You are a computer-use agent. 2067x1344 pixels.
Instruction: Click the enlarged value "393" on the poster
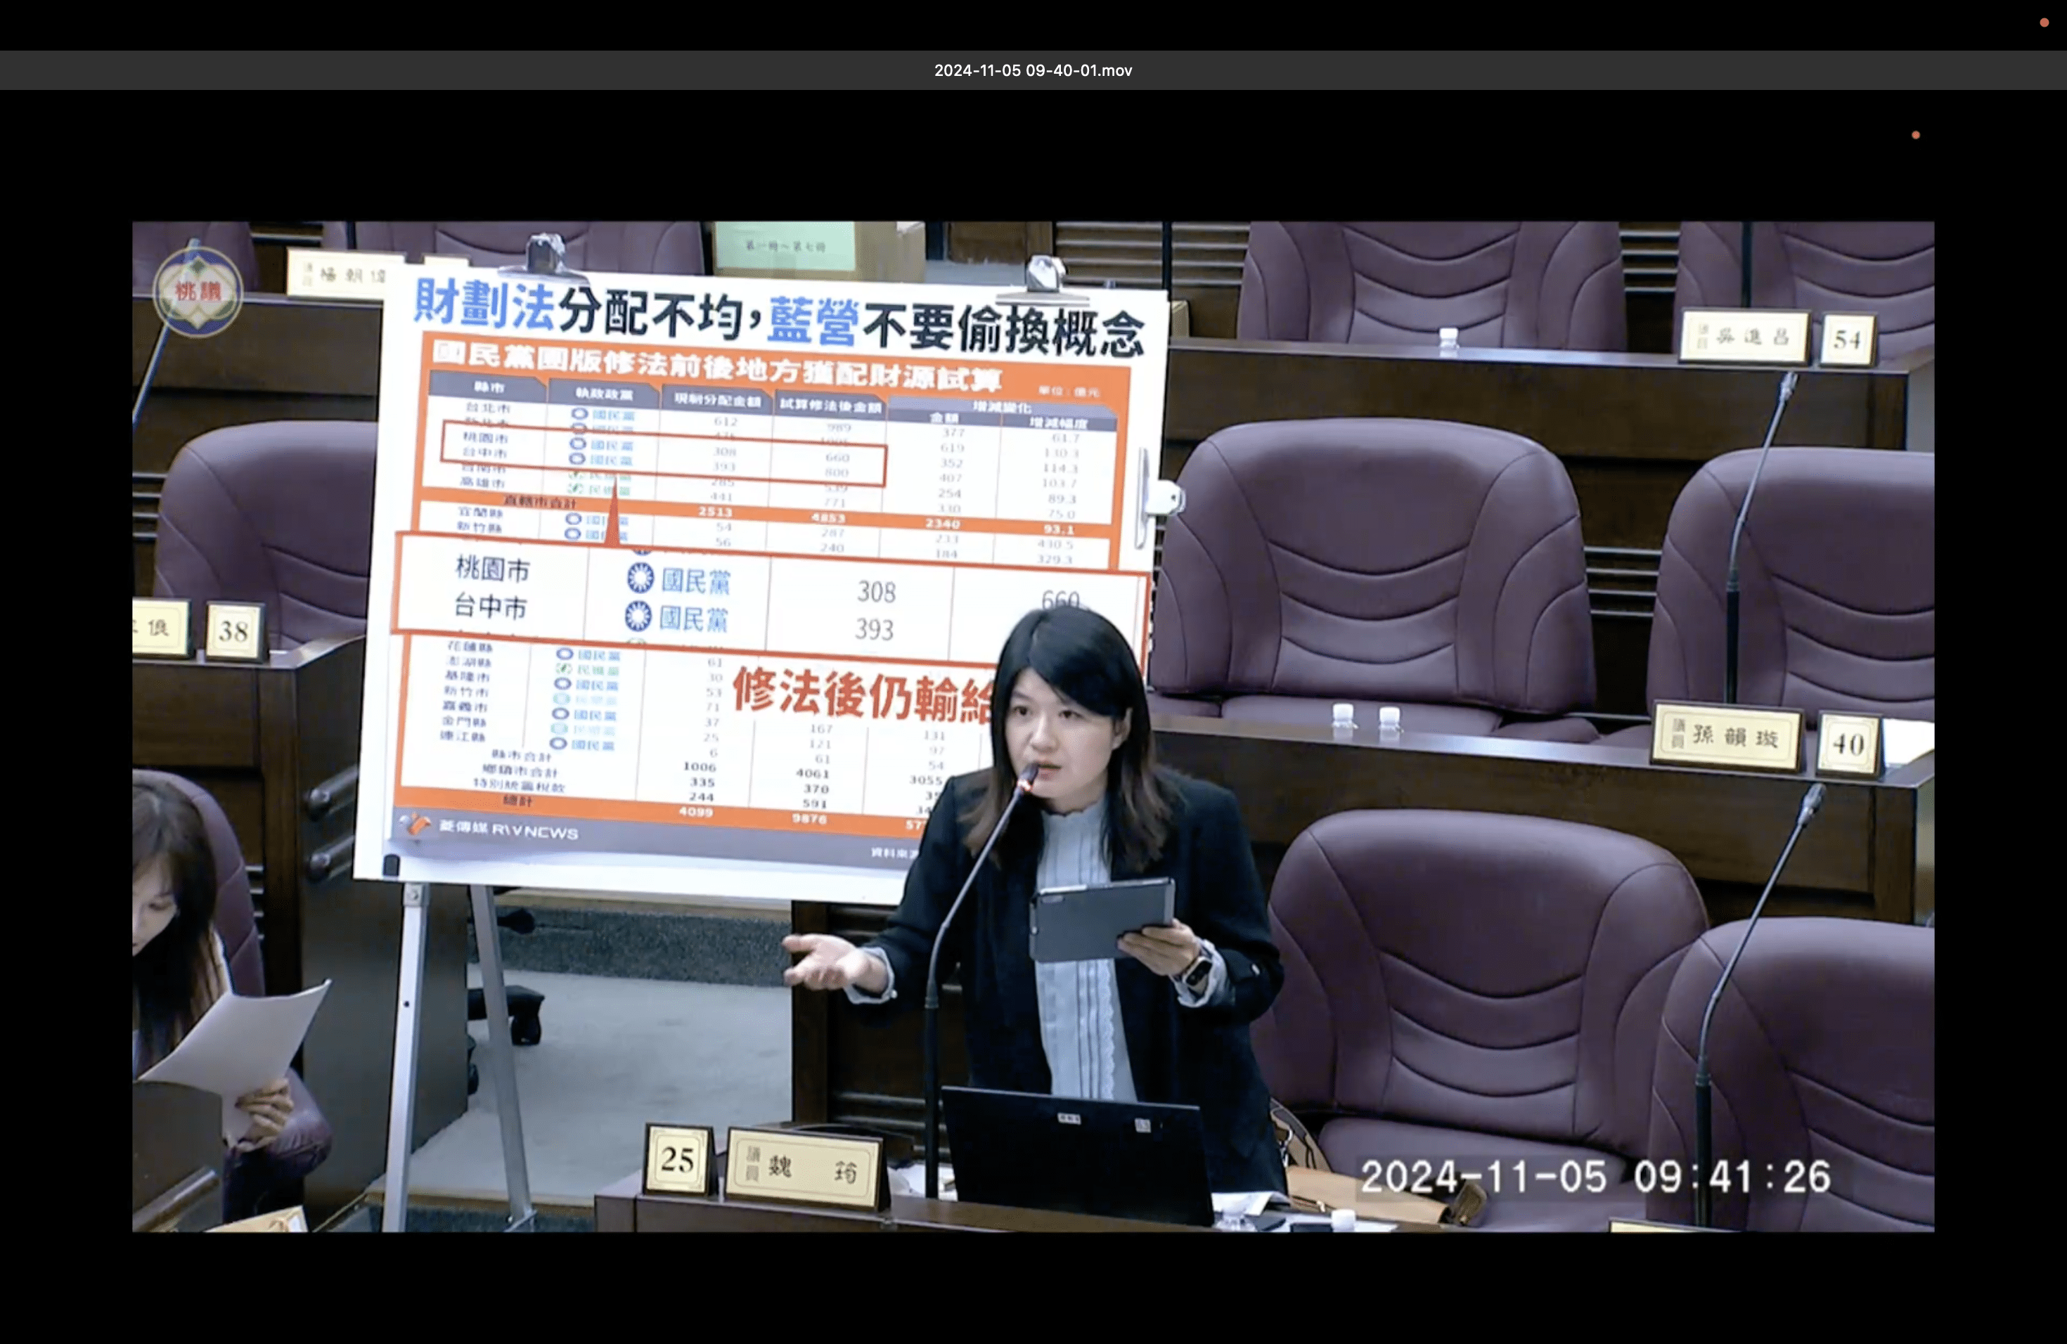[x=874, y=629]
